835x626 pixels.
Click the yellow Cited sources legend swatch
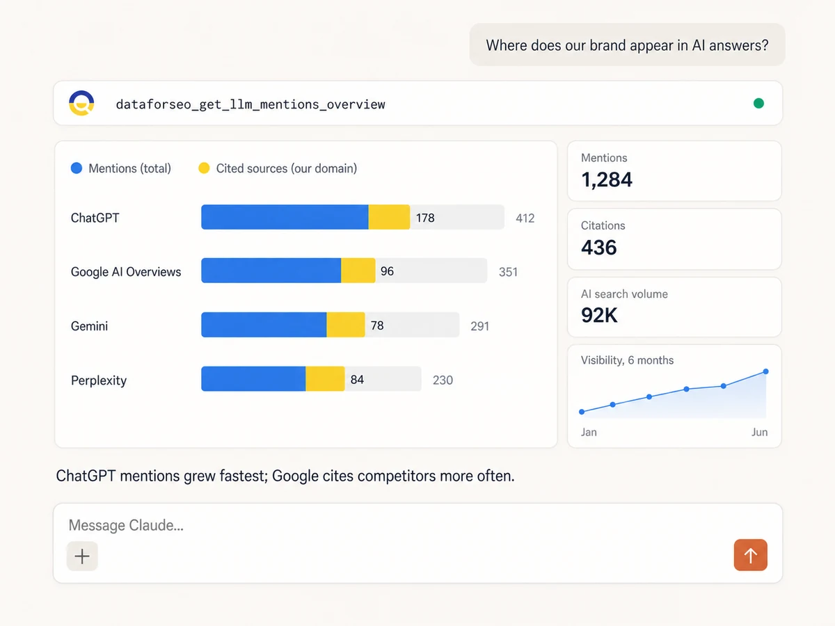pos(204,168)
